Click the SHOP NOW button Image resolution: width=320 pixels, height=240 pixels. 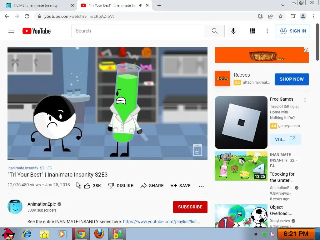[x=292, y=79]
